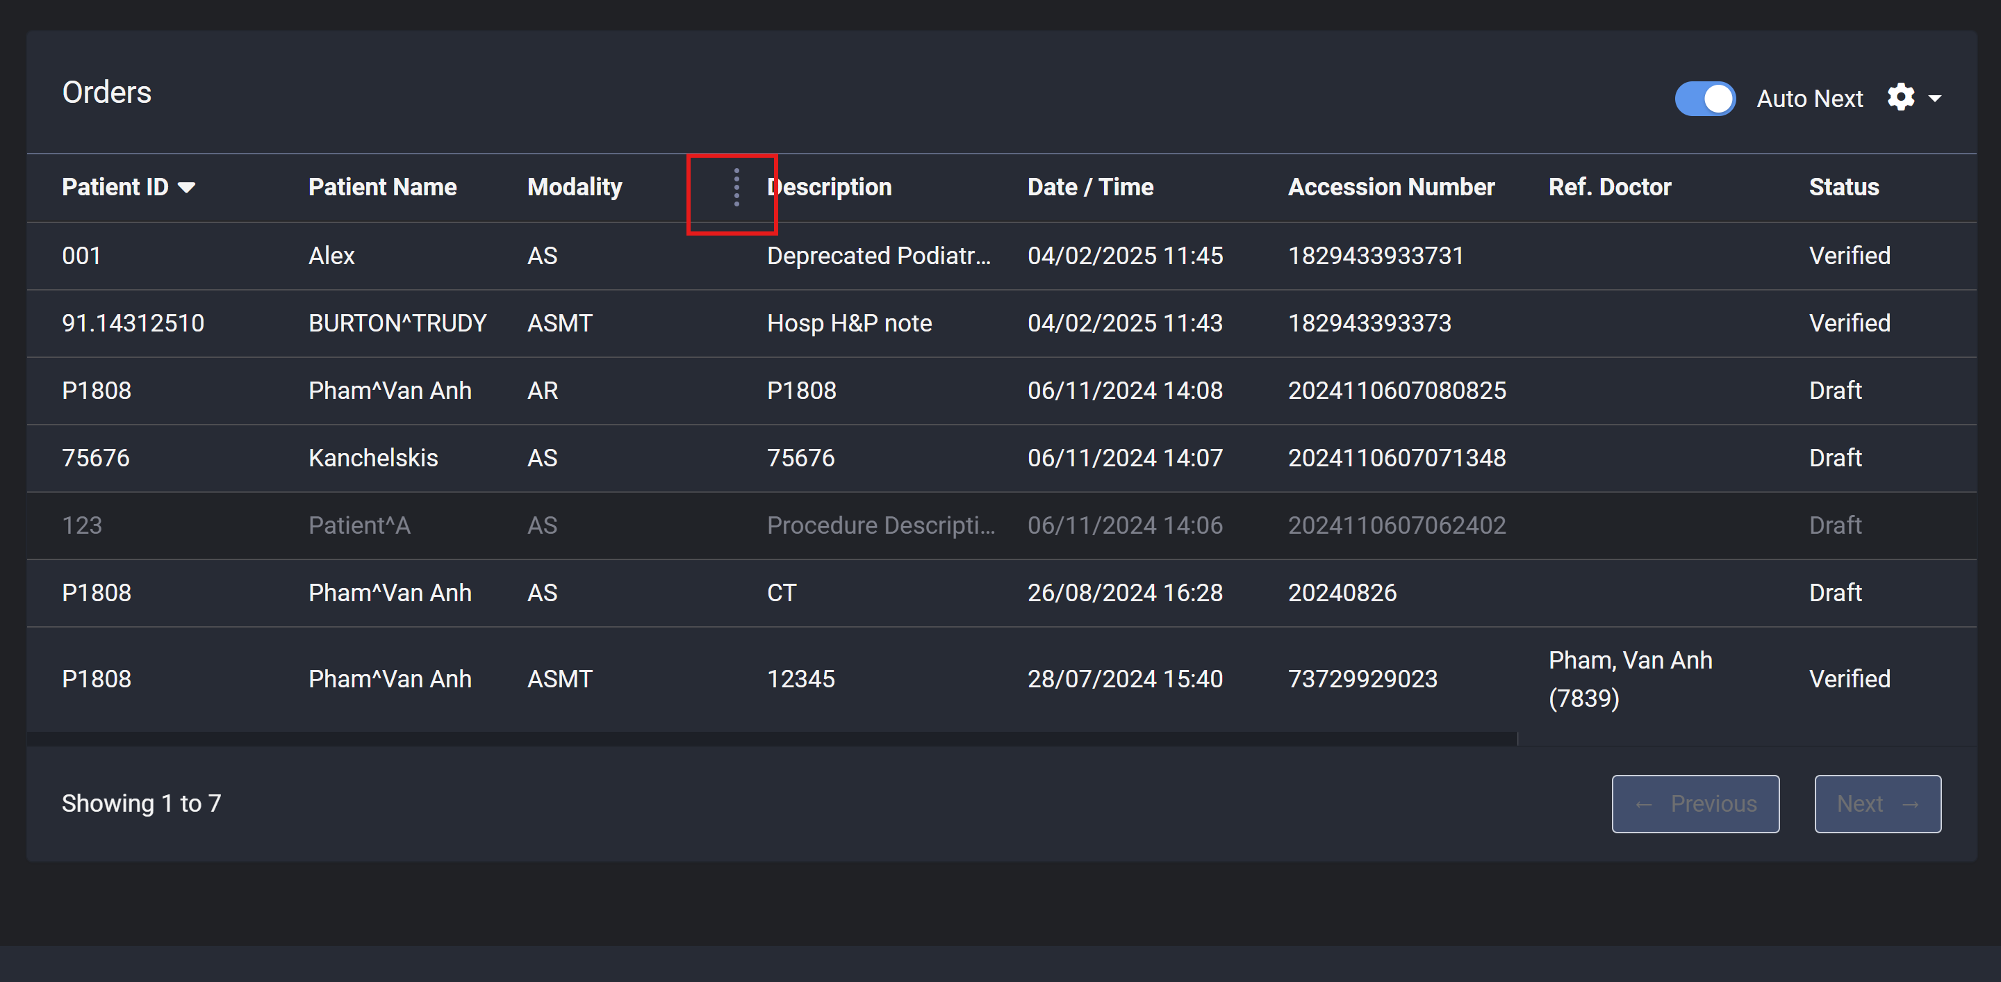Click accession number 2024110607062402

[1397, 526]
